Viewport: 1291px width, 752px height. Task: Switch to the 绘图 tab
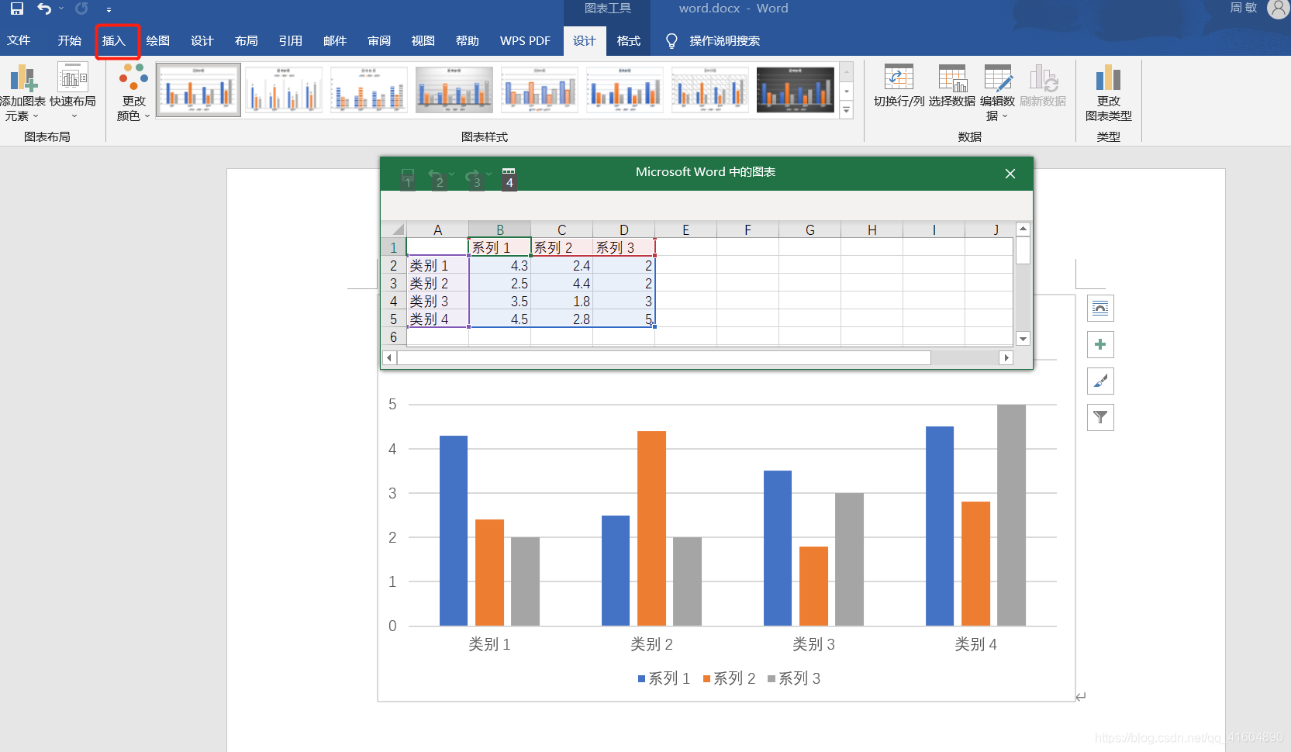tap(157, 40)
